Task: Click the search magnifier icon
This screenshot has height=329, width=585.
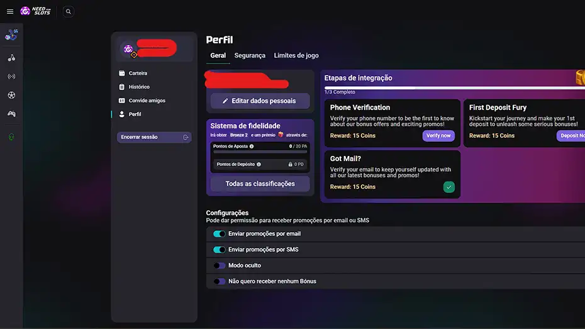Action: tap(69, 11)
